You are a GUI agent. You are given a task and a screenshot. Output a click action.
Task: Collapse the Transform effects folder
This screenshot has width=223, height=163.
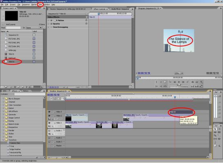click(3, 140)
